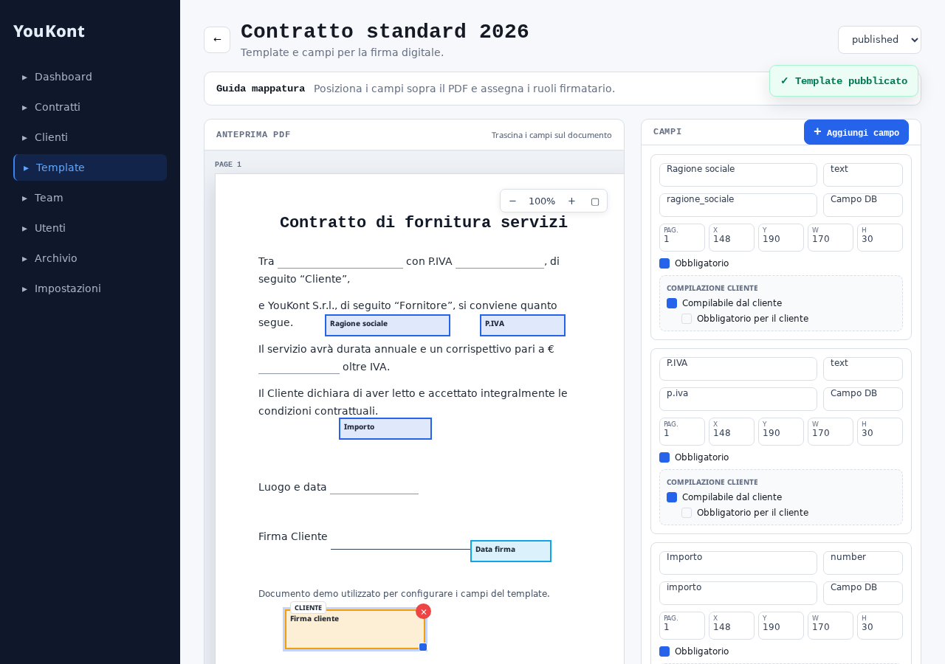Screen dimensions: 945x664
Task: Click the blue resize handle on Firma cliente
Action: click(x=423, y=647)
